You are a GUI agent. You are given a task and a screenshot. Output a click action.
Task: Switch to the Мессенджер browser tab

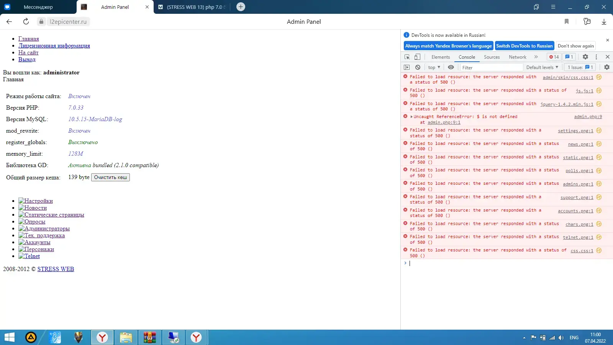point(38,7)
